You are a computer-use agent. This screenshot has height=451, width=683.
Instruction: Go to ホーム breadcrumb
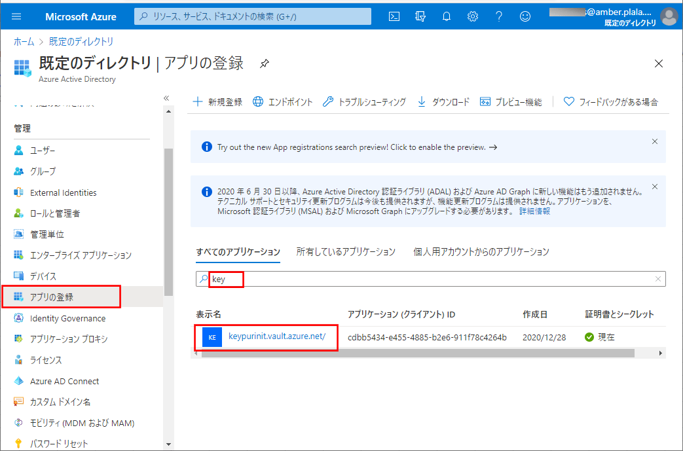click(24, 41)
